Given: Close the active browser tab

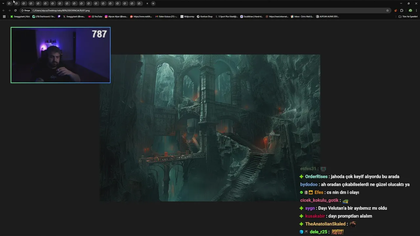Looking at the screenshot, I should pyautogui.click(x=147, y=3).
